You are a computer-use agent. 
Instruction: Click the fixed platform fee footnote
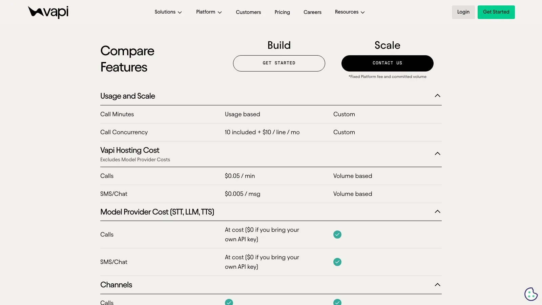point(388,77)
